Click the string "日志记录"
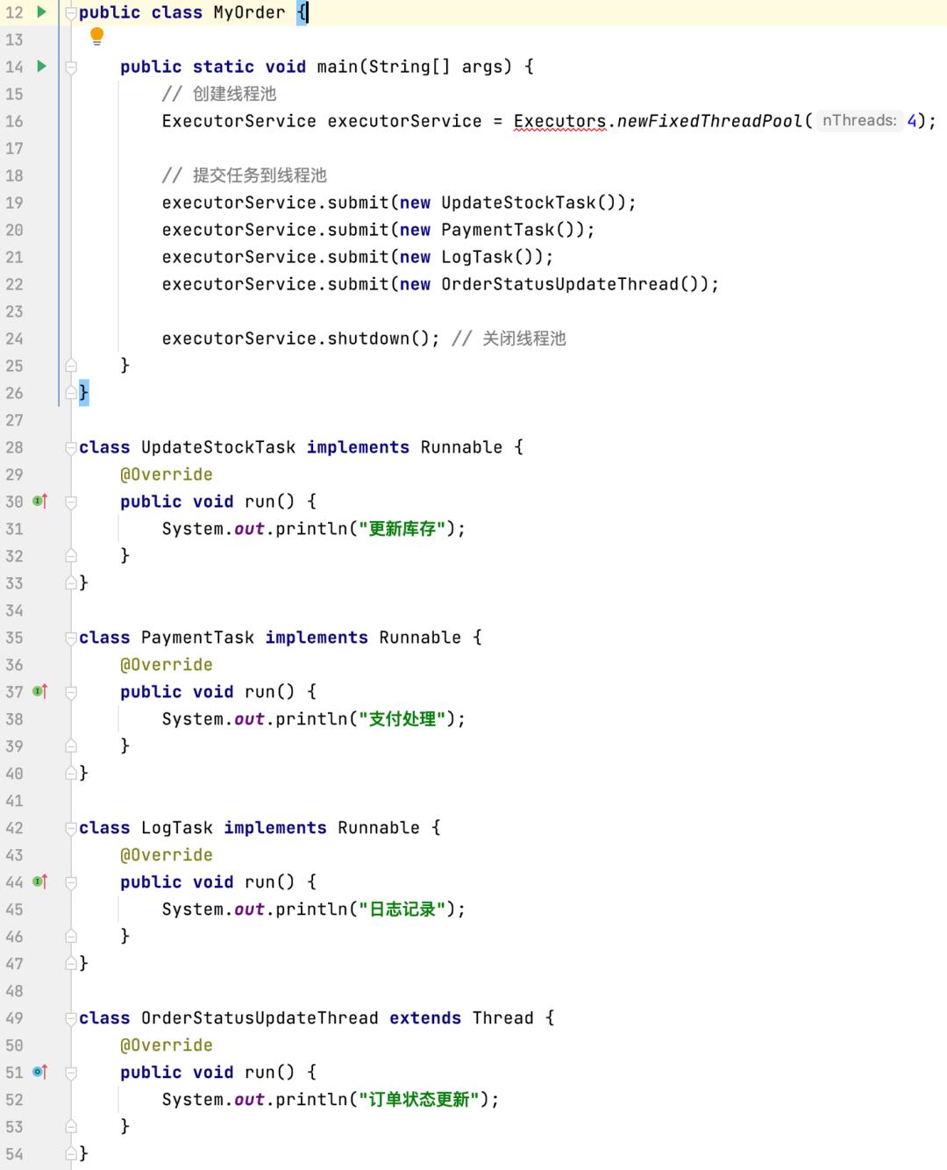This screenshot has width=947, height=1170. point(402,910)
